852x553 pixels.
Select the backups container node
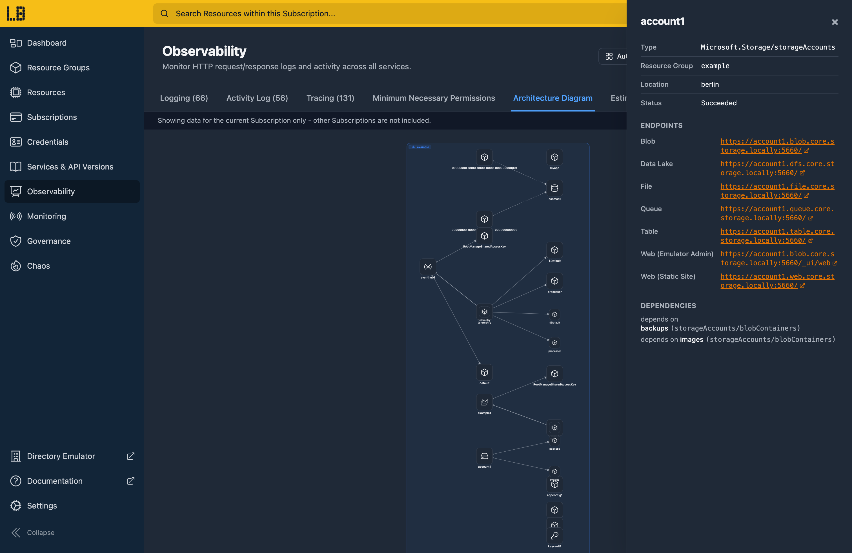[554, 441]
